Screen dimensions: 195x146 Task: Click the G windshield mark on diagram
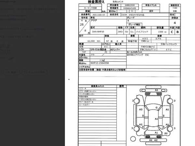(156, 108)
